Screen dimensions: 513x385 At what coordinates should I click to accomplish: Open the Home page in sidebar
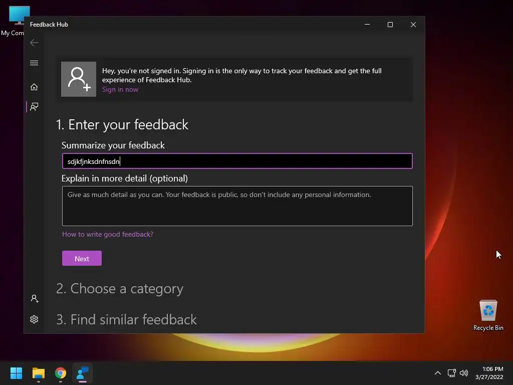click(x=34, y=87)
